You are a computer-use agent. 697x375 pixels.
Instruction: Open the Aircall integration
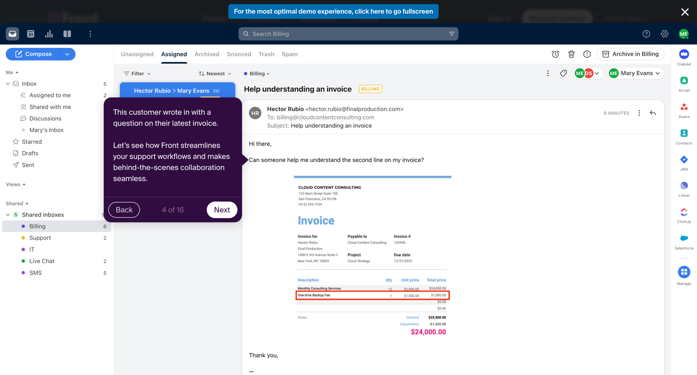point(684,84)
